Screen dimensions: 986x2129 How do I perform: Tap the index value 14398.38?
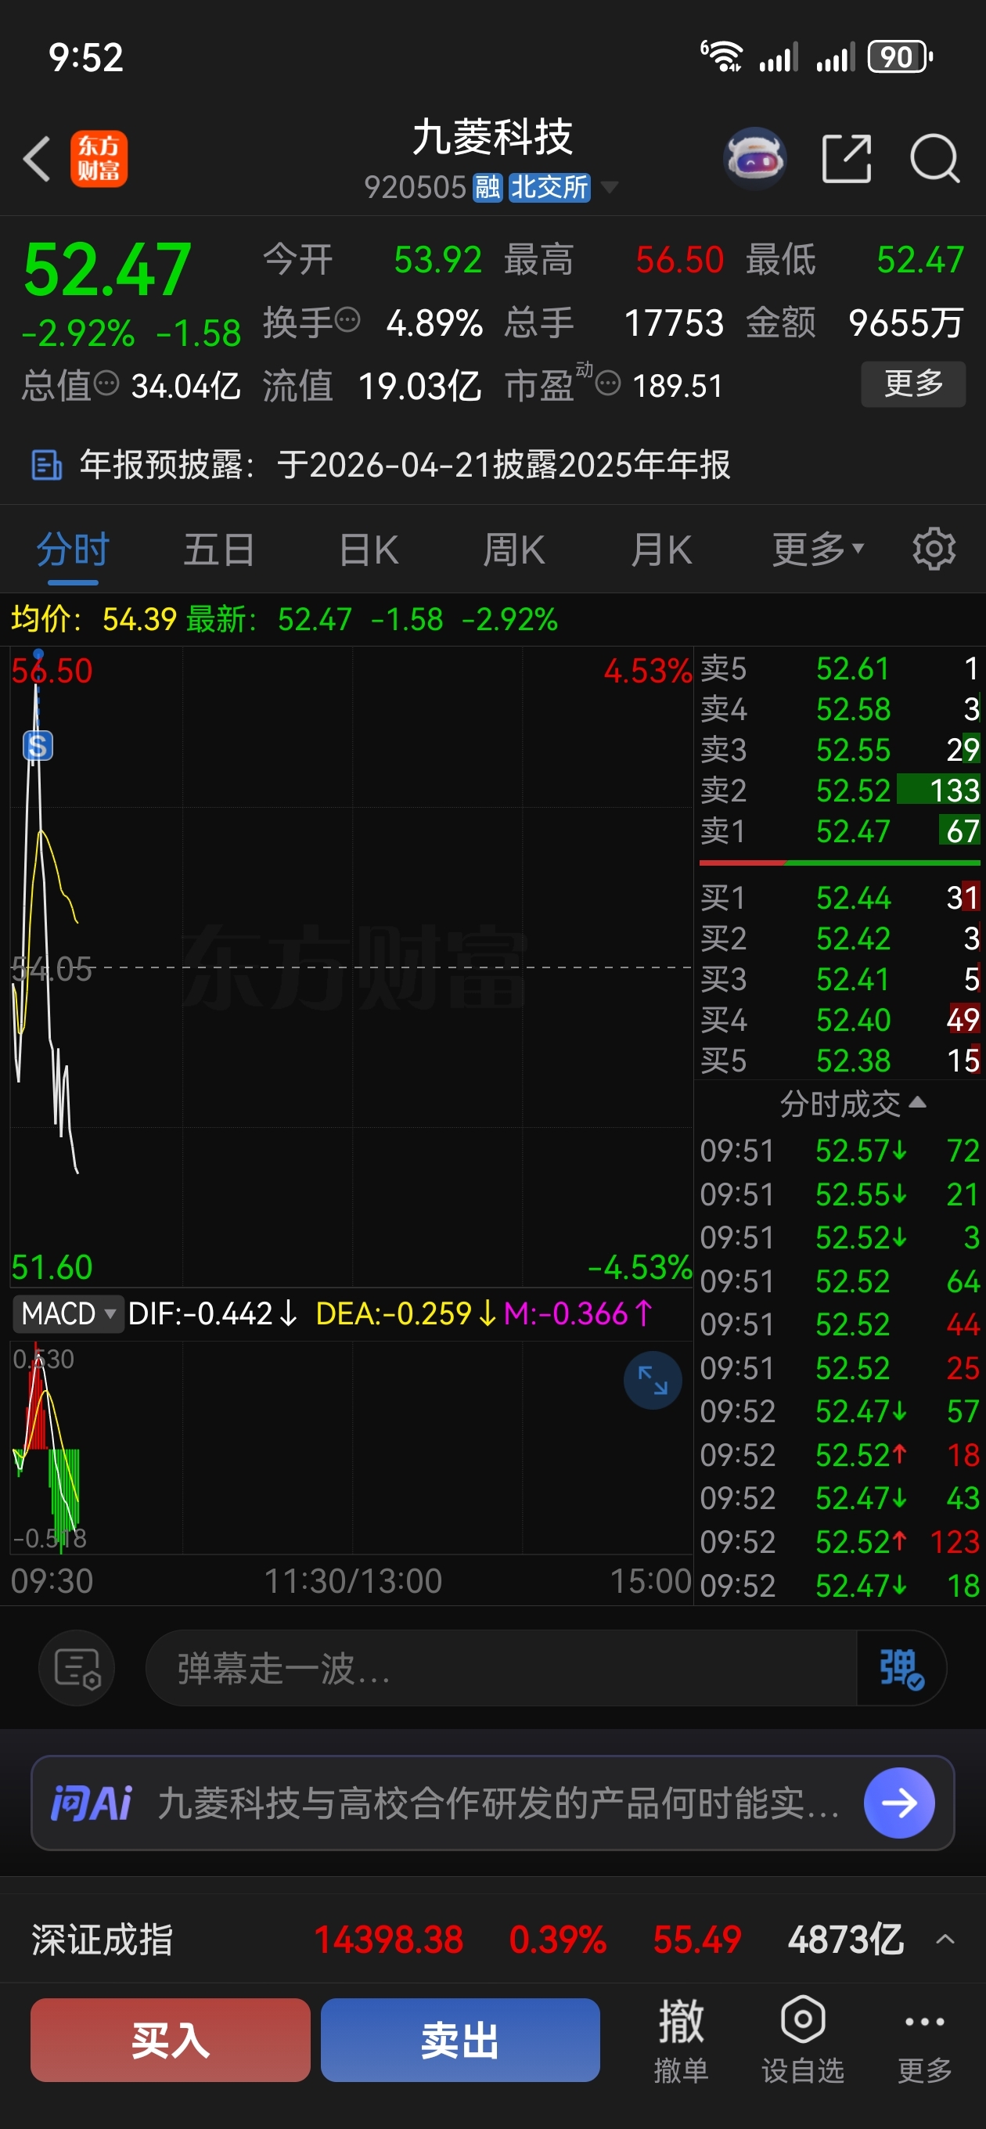(388, 1939)
